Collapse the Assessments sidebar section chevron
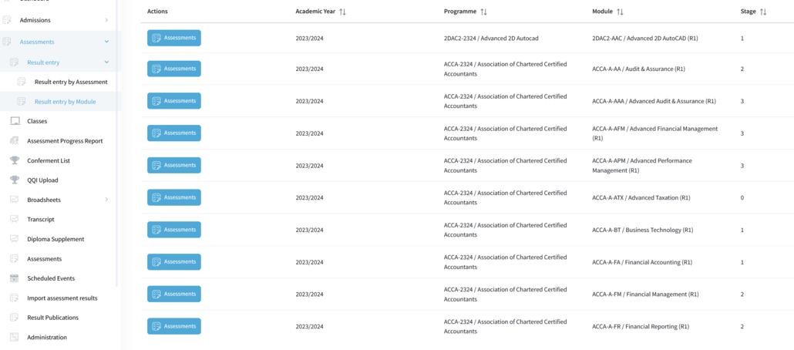The height and width of the screenshot is (350, 794). point(106,42)
